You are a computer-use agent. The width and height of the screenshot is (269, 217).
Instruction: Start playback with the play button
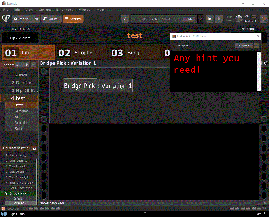point(210,19)
